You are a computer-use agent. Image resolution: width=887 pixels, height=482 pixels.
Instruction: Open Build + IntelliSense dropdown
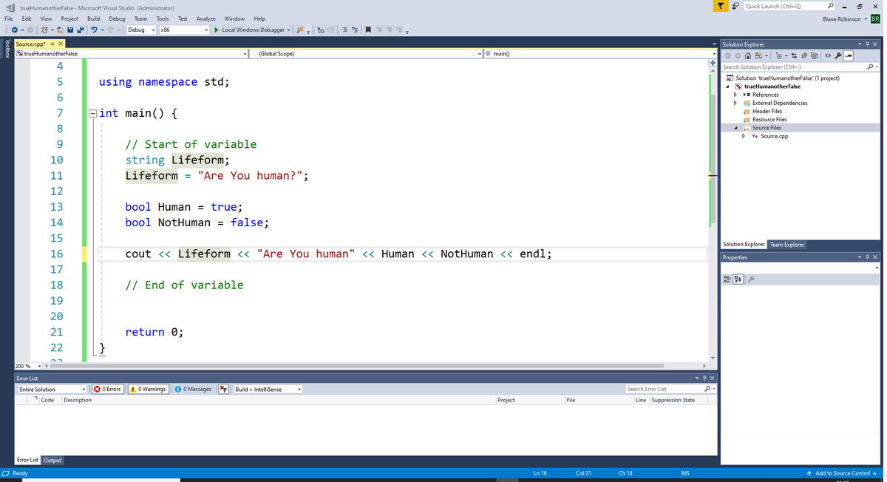(x=268, y=389)
